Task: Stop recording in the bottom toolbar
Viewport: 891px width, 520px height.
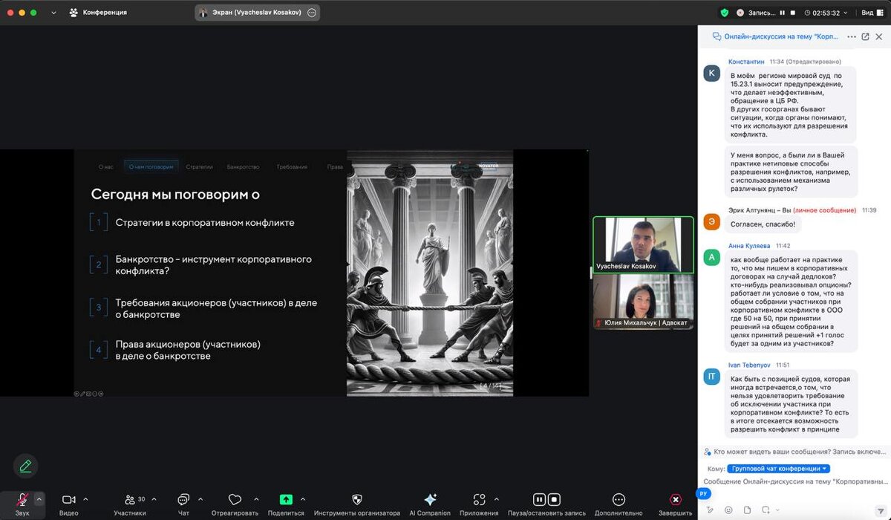Action: (x=554, y=500)
